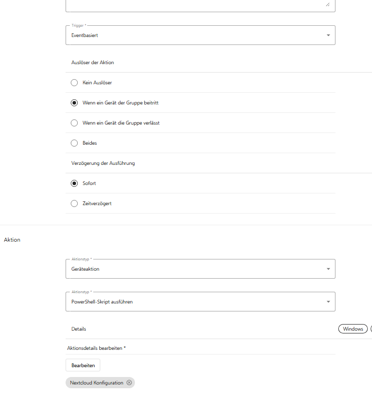Image resolution: width=372 pixels, height=399 pixels.
Task: Open the Trigger field set to Eventbasiert
Action: 197,35
